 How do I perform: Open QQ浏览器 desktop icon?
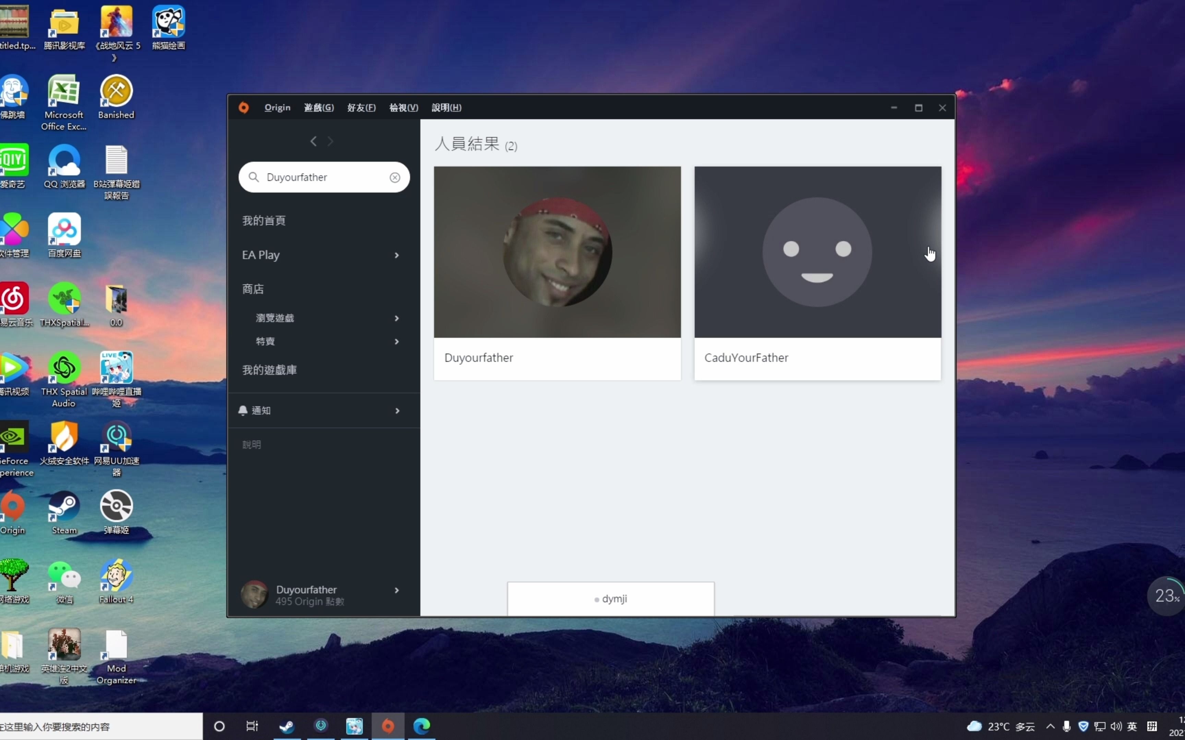tap(64, 166)
